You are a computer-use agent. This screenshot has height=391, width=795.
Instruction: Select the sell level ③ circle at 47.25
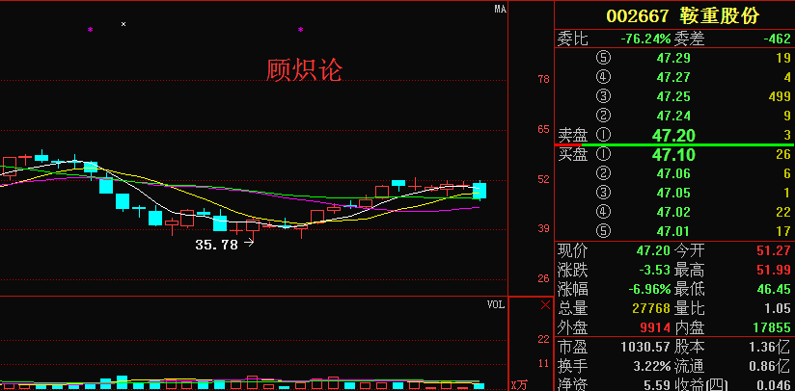tap(604, 96)
